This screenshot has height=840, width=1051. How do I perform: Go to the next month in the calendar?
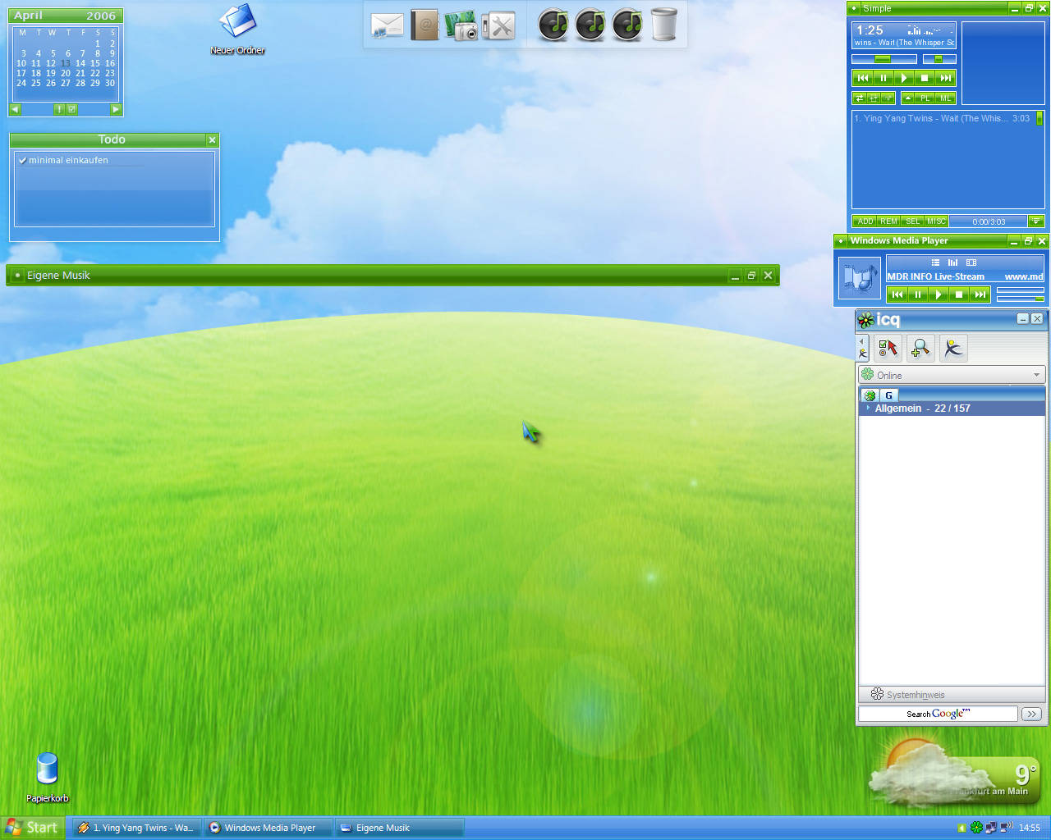pos(115,109)
